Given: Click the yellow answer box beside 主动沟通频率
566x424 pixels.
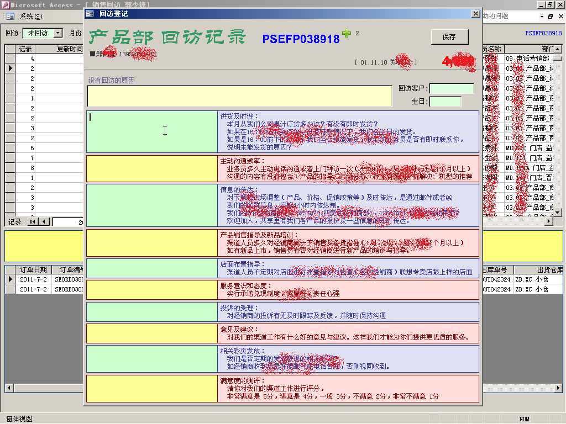Looking at the screenshot, I should [152, 168].
